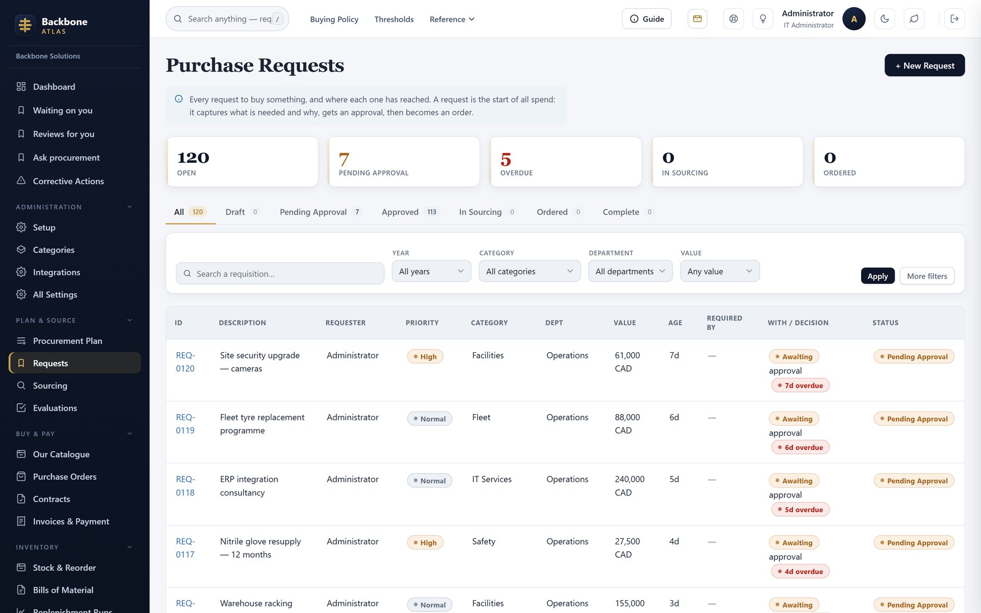
Task: Open the Categories layers icon
Action: (x=21, y=250)
